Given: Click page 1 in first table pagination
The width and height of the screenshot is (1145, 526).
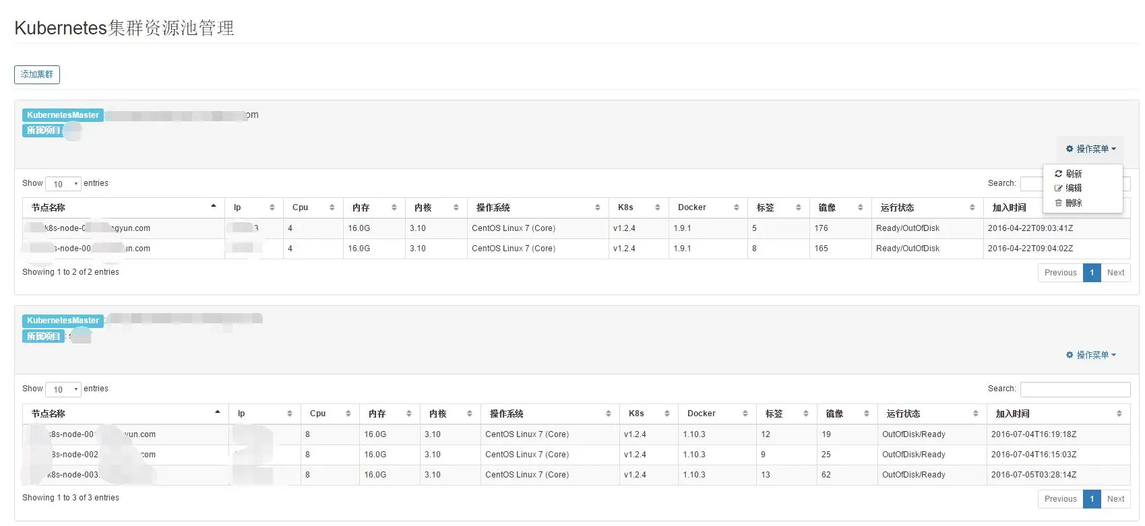Looking at the screenshot, I should tap(1092, 273).
